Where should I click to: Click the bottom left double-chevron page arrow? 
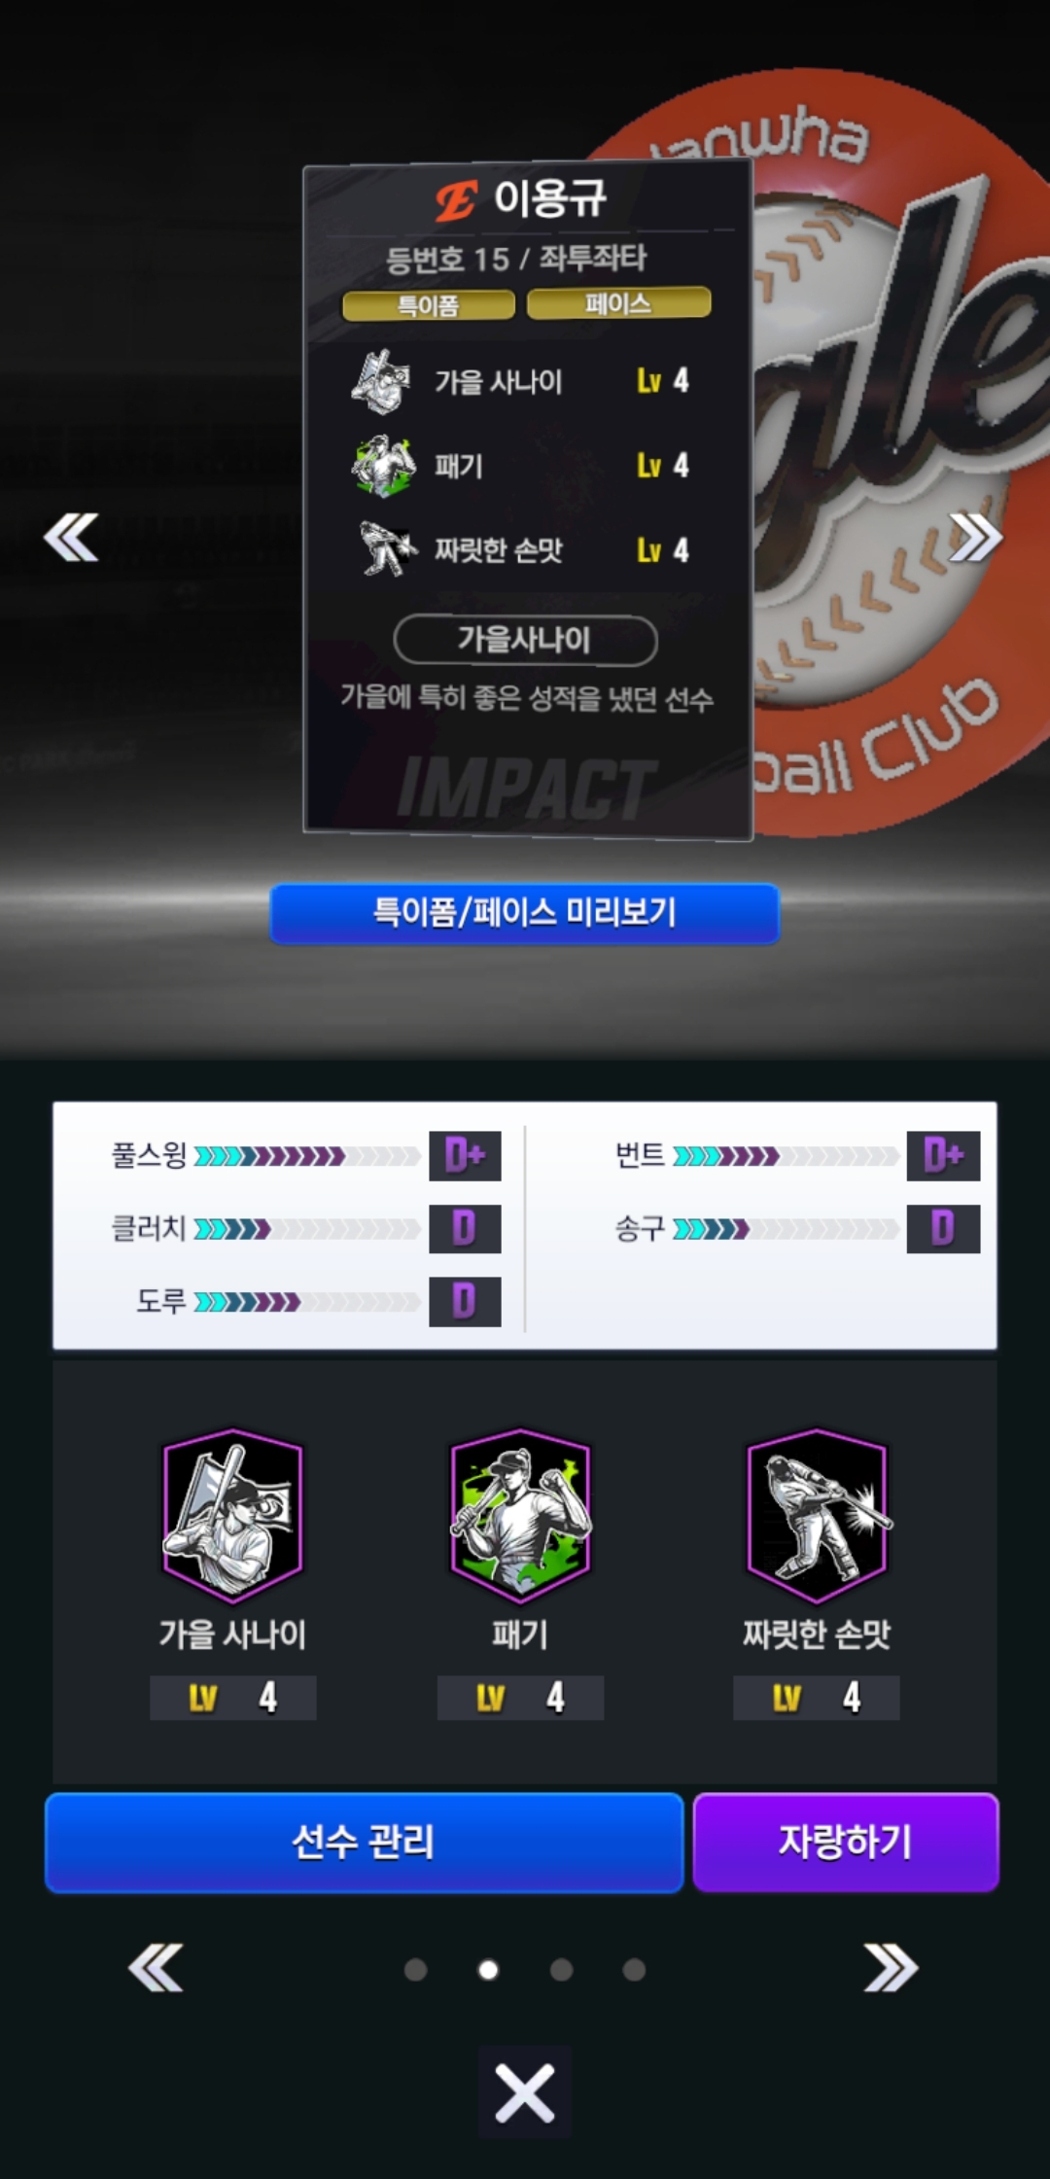click(156, 1968)
